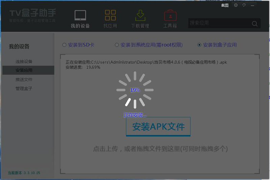Open the feedback speech bubble icon
This screenshot has width=270, height=180.
pos(244,5)
